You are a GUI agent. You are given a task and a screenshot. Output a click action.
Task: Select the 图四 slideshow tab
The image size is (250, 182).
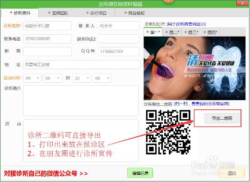[210, 33]
